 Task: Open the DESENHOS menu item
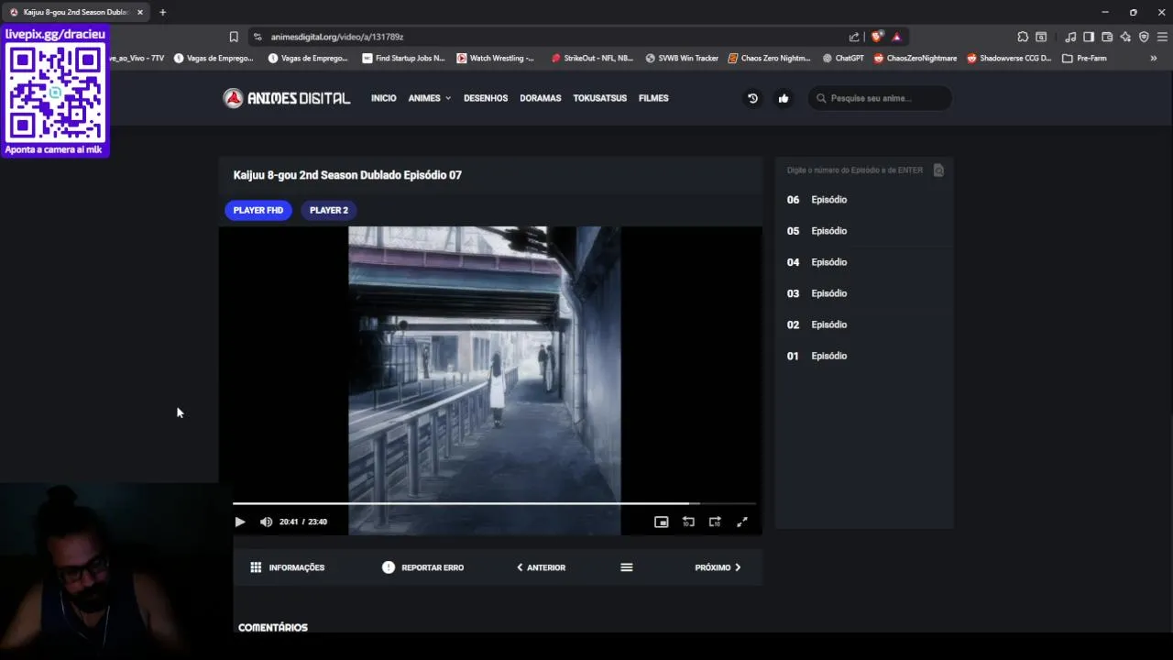(486, 98)
